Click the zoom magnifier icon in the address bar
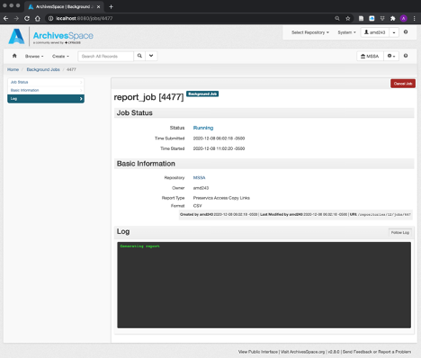This screenshot has height=358, width=421. point(337,19)
